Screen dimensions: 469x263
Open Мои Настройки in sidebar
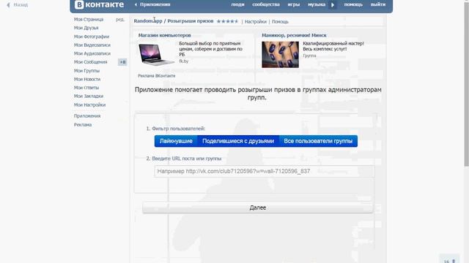(x=89, y=105)
